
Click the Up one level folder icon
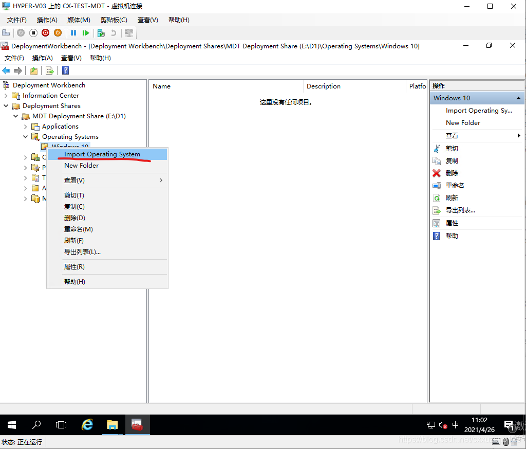[x=34, y=70]
